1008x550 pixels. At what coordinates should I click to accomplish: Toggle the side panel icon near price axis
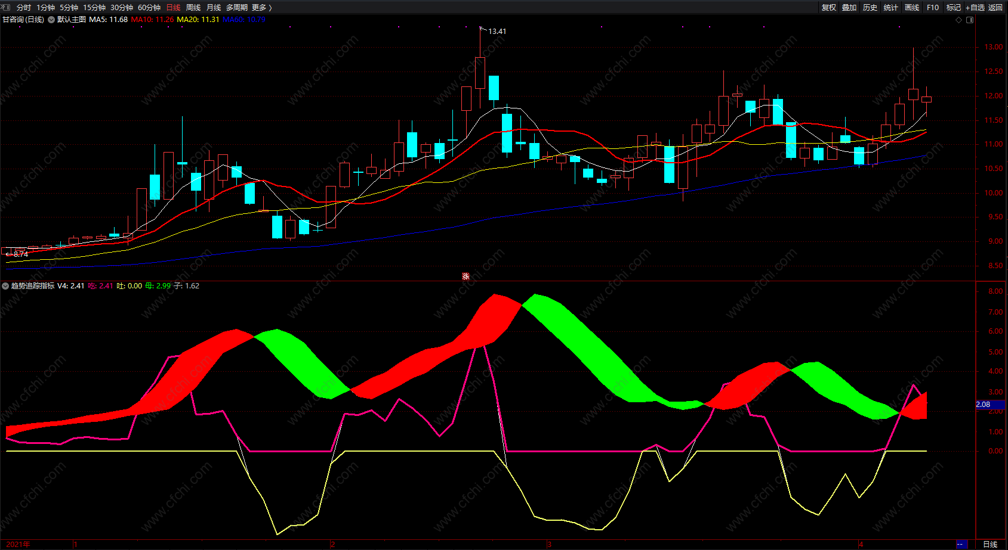click(970, 20)
